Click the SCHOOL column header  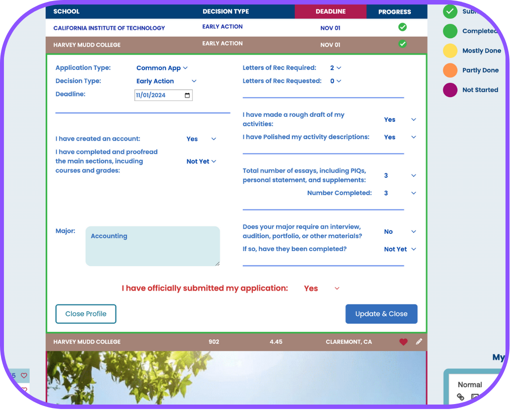[66, 11]
